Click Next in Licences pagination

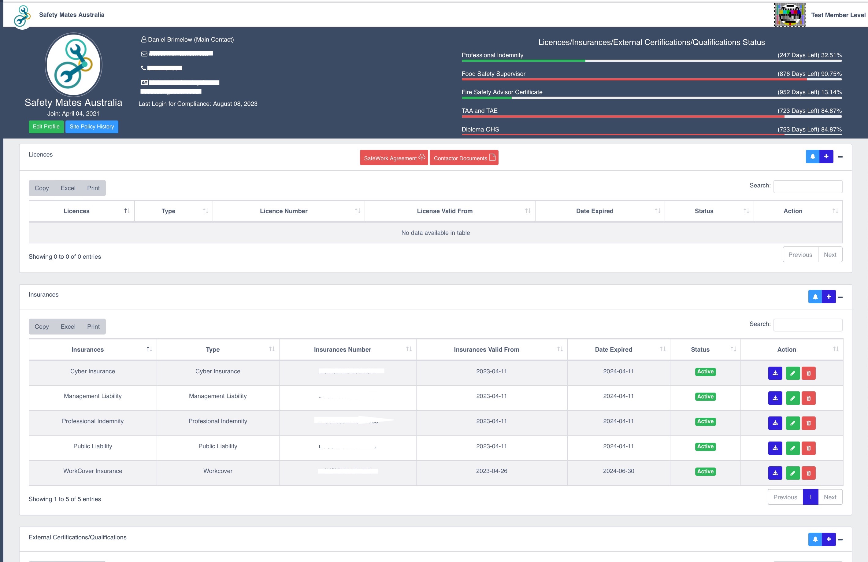pyautogui.click(x=830, y=255)
